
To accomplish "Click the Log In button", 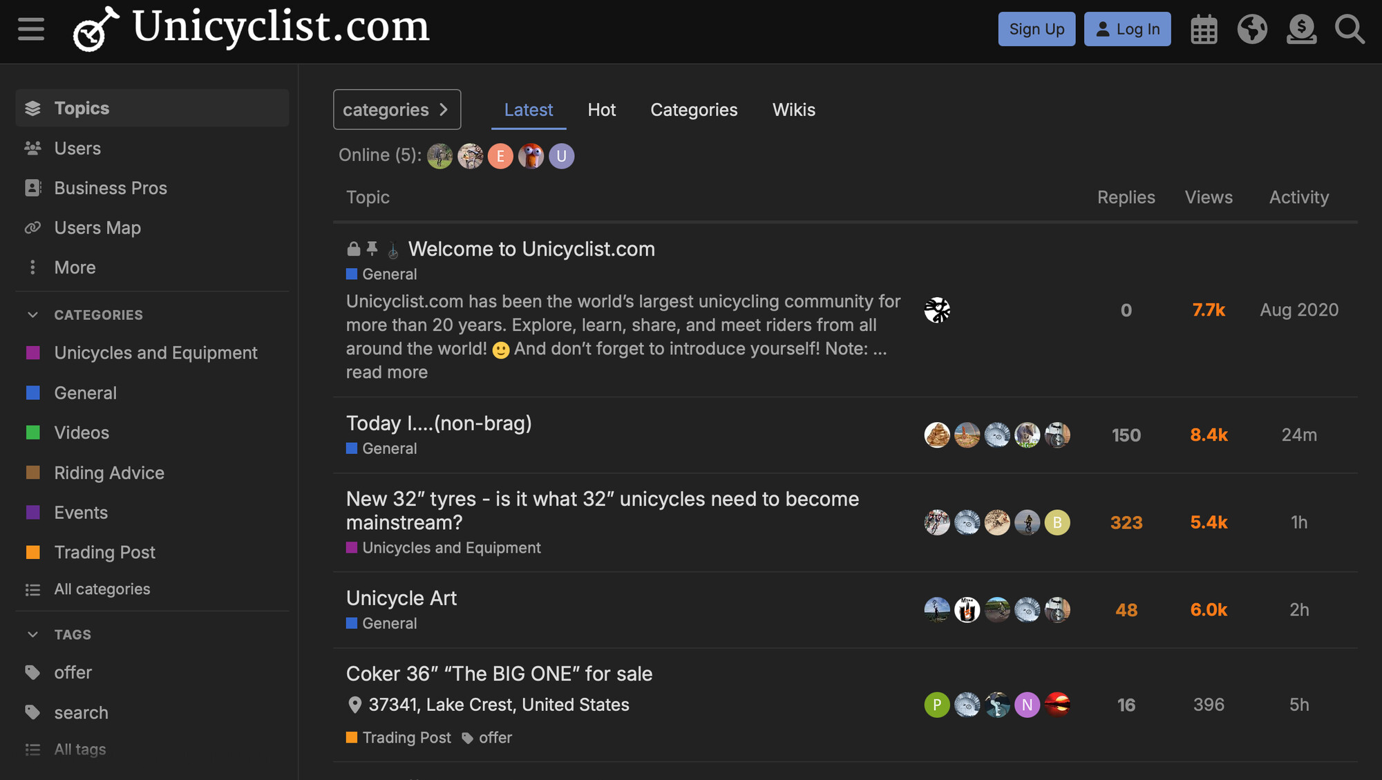I will coord(1127,29).
